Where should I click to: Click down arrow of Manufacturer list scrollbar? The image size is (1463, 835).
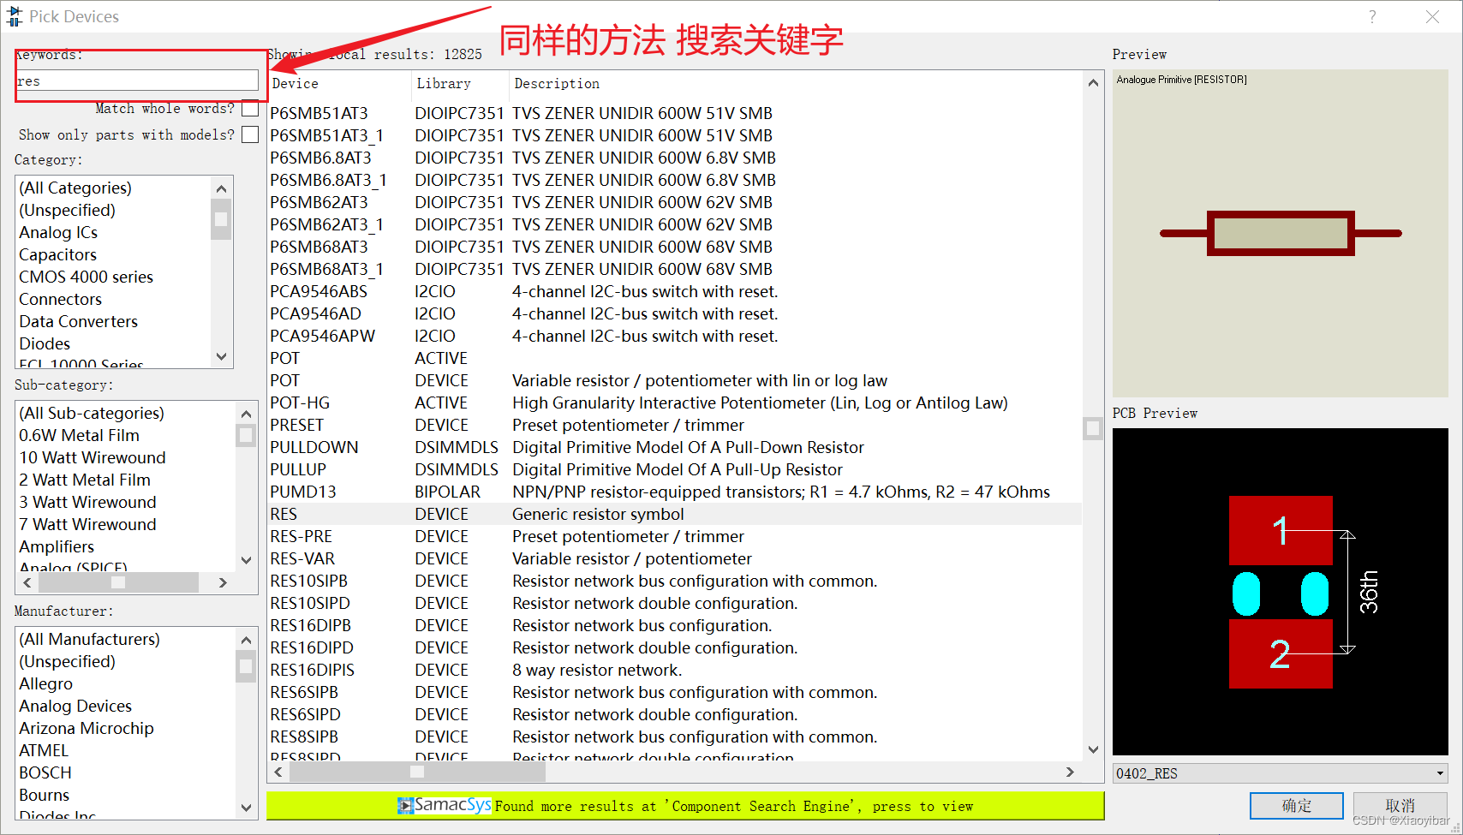pyautogui.click(x=246, y=808)
